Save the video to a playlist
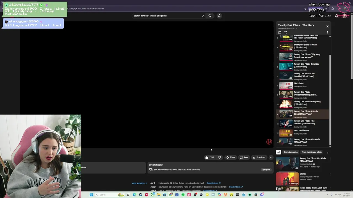353x198 pixels. click(x=244, y=157)
